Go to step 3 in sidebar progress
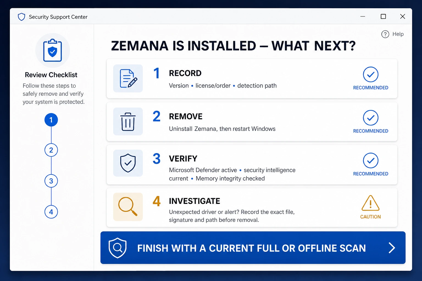The width and height of the screenshot is (422, 281). (51, 181)
